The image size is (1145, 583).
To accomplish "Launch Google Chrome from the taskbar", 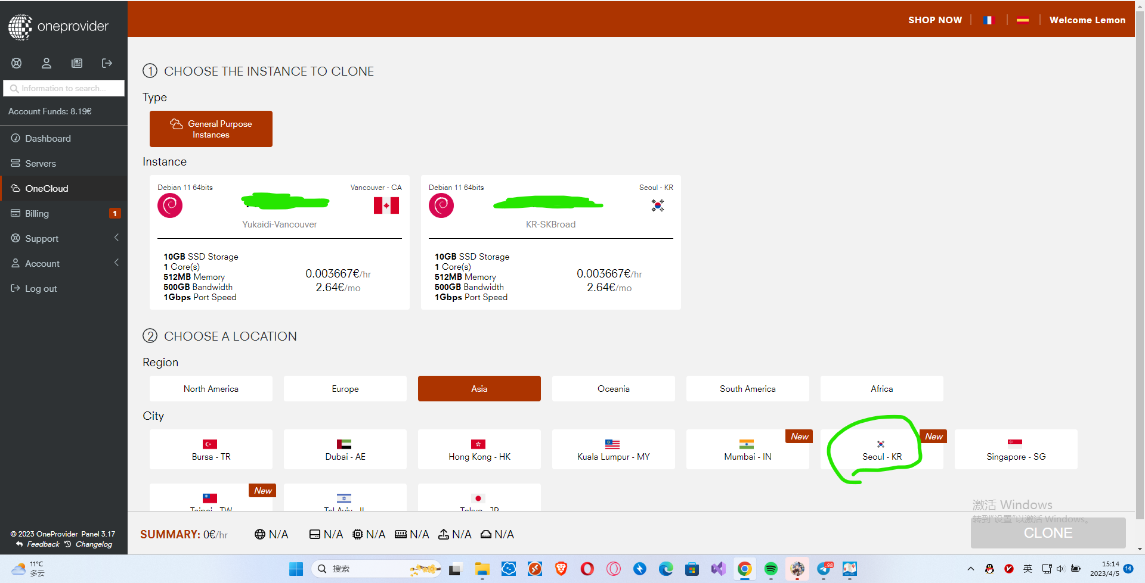I will pyautogui.click(x=744, y=569).
